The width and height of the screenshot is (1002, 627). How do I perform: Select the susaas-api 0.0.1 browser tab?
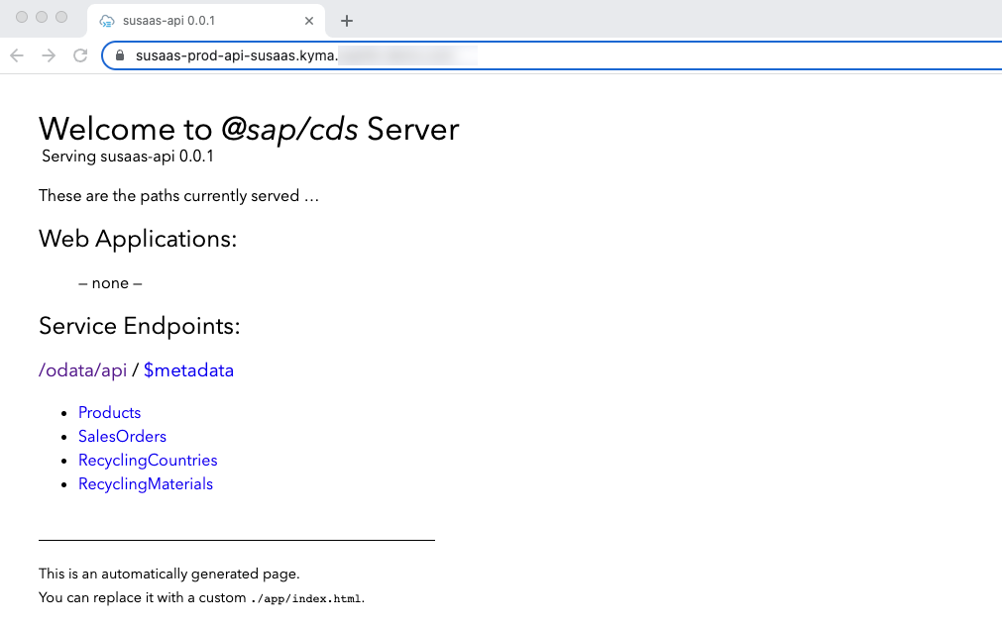tap(206, 21)
